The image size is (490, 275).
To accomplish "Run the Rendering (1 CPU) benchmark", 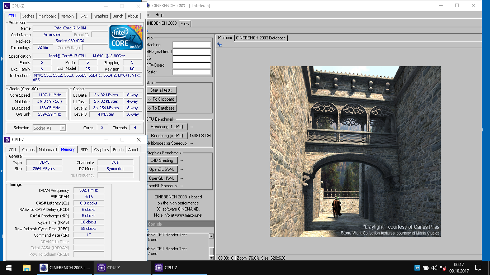I will (167, 127).
